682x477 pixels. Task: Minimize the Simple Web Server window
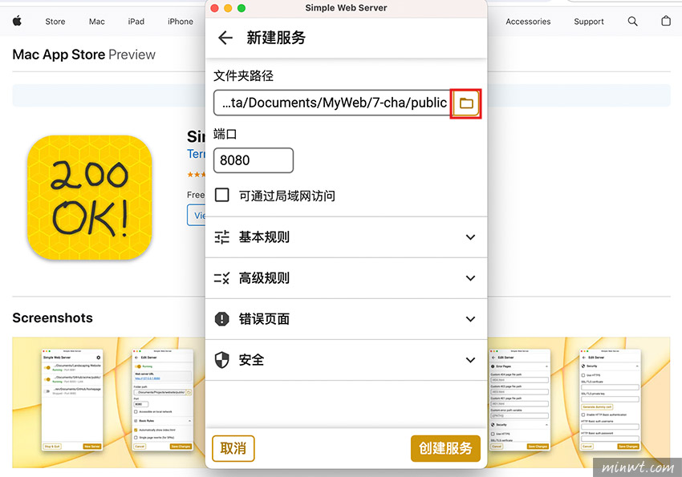click(x=228, y=8)
